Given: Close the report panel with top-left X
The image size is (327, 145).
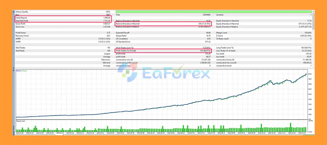Looking at the screenshot, I should pos(14,12).
